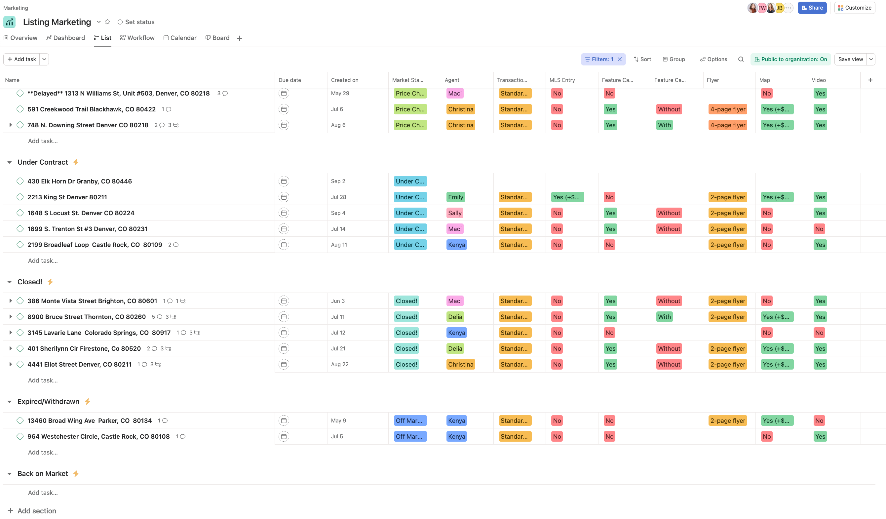Click the search icon in the toolbar
Image resolution: width=886 pixels, height=519 pixels.
741,59
